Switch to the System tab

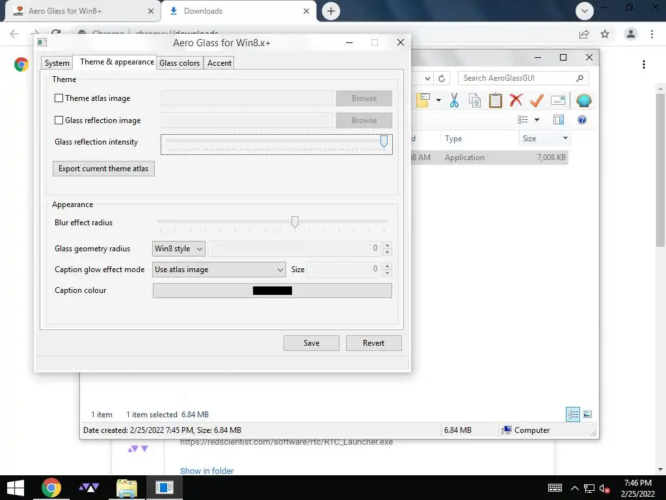[x=57, y=63]
